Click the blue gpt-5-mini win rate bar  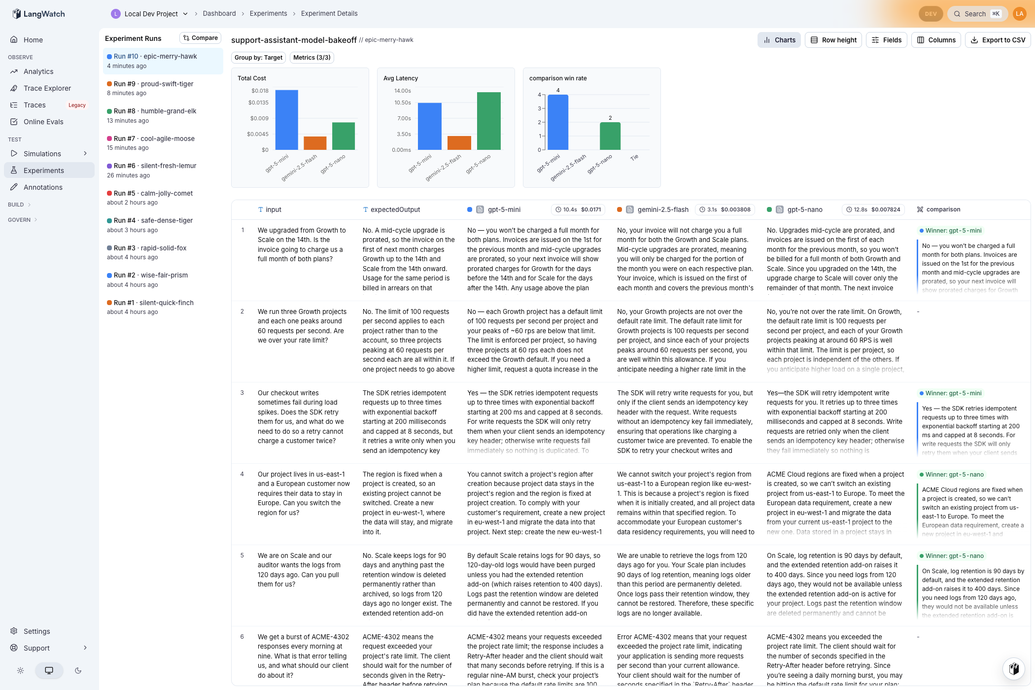[x=558, y=122]
